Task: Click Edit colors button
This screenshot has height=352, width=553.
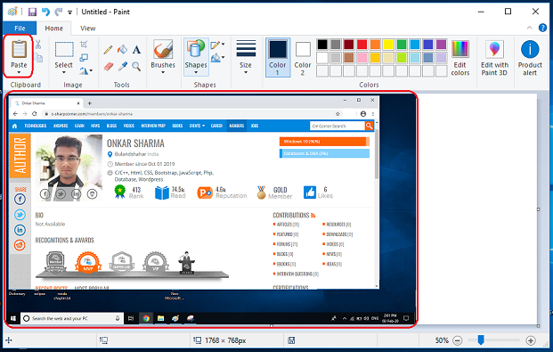Action: (460, 58)
